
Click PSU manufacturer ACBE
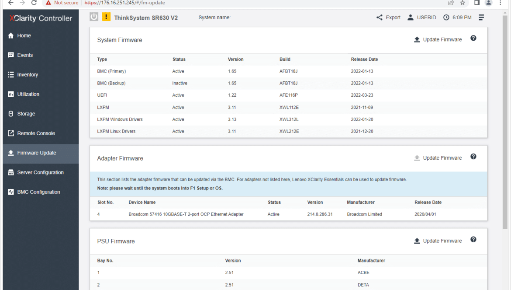click(x=363, y=273)
